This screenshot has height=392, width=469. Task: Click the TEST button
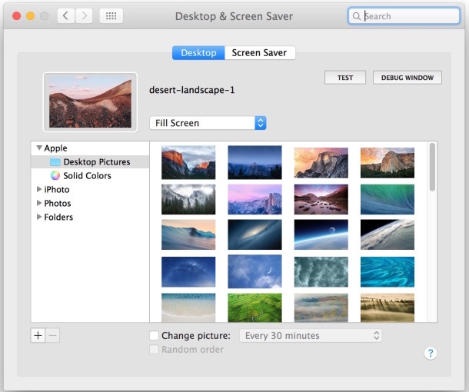(345, 78)
